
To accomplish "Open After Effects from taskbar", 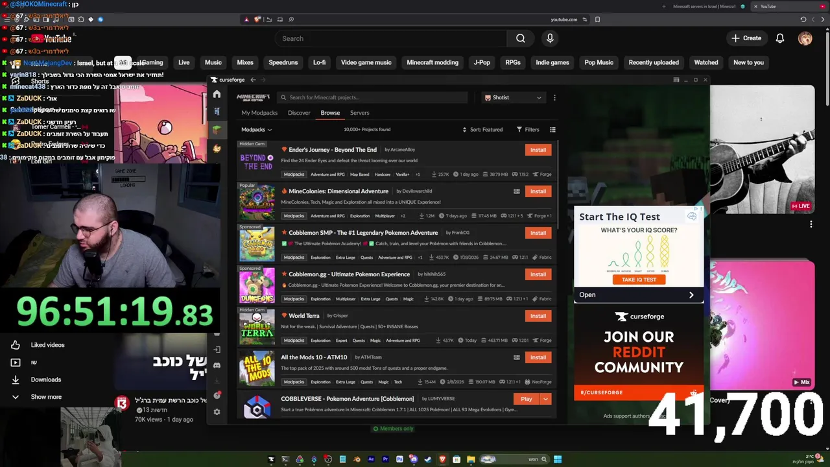I will [371, 459].
